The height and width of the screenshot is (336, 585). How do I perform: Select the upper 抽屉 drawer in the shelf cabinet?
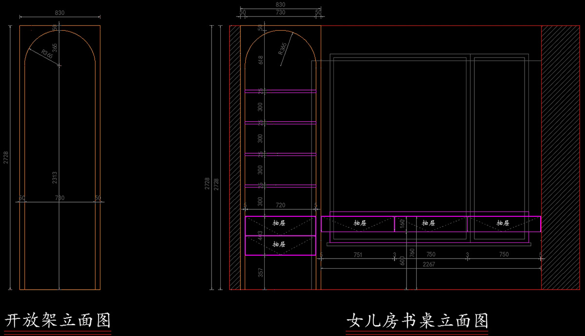(x=280, y=224)
